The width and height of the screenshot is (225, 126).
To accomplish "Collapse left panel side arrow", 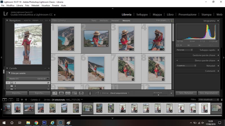I will [1, 57].
